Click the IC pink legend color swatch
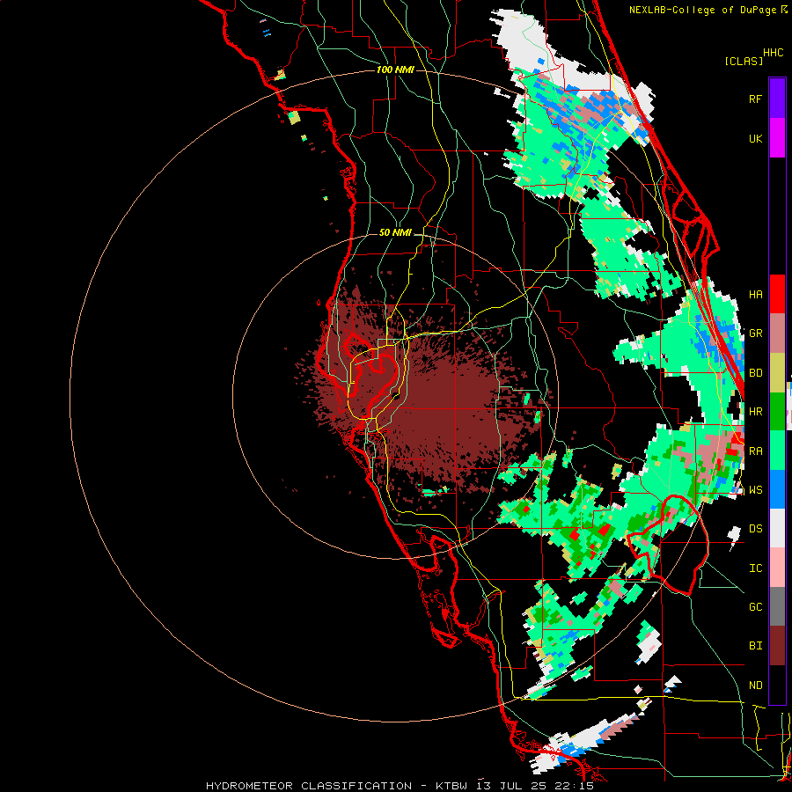This screenshot has width=792, height=792. (777, 568)
